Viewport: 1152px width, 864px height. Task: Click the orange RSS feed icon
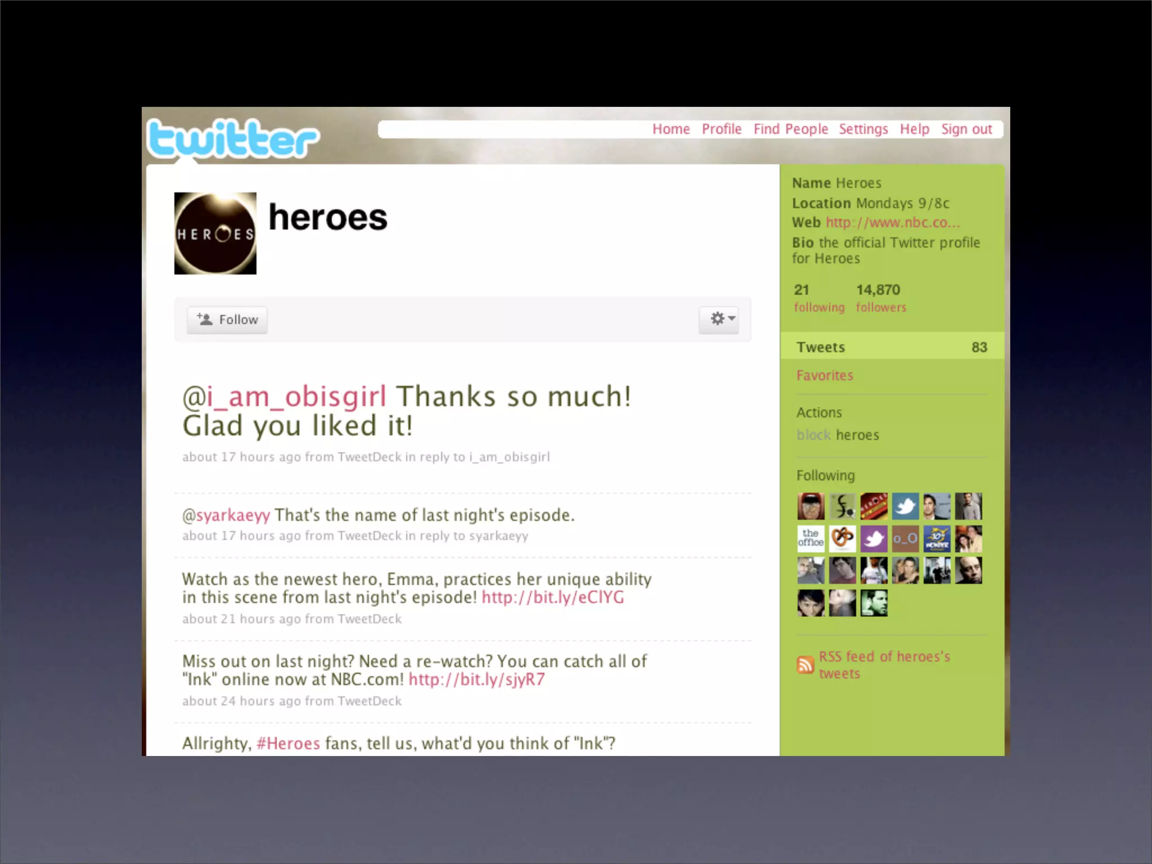click(x=805, y=665)
